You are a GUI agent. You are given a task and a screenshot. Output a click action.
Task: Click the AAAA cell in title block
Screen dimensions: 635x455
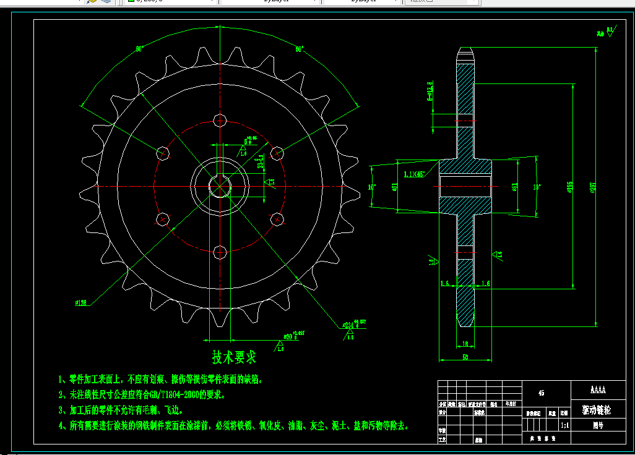[x=598, y=390]
